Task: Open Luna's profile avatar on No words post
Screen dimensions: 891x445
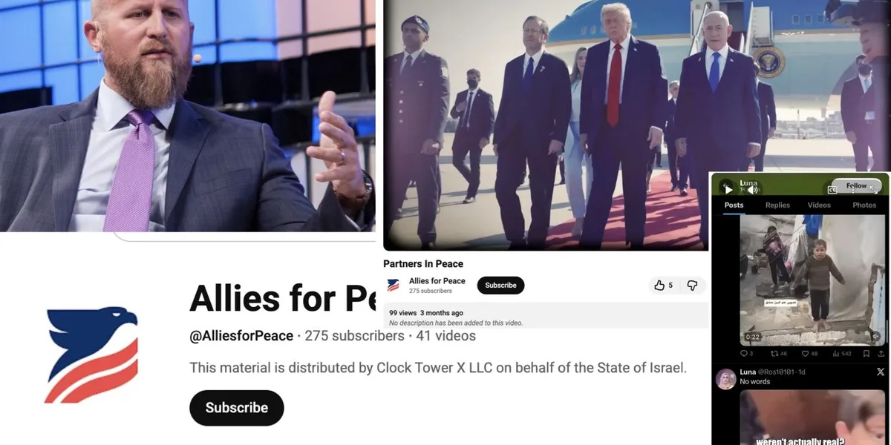Action: click(x=725, y=378)
